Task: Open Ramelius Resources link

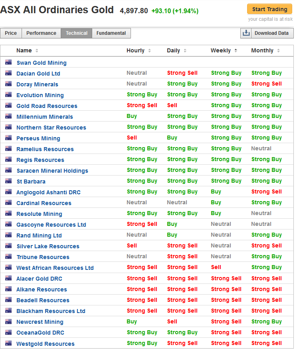Action: click(x=45, y=149)
